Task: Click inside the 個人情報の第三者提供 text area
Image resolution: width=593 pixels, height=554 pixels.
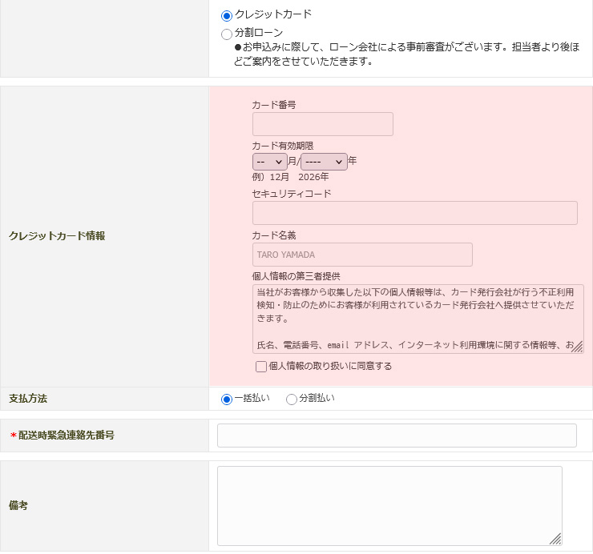Action: pyautogui.click(x=418, y=319)
